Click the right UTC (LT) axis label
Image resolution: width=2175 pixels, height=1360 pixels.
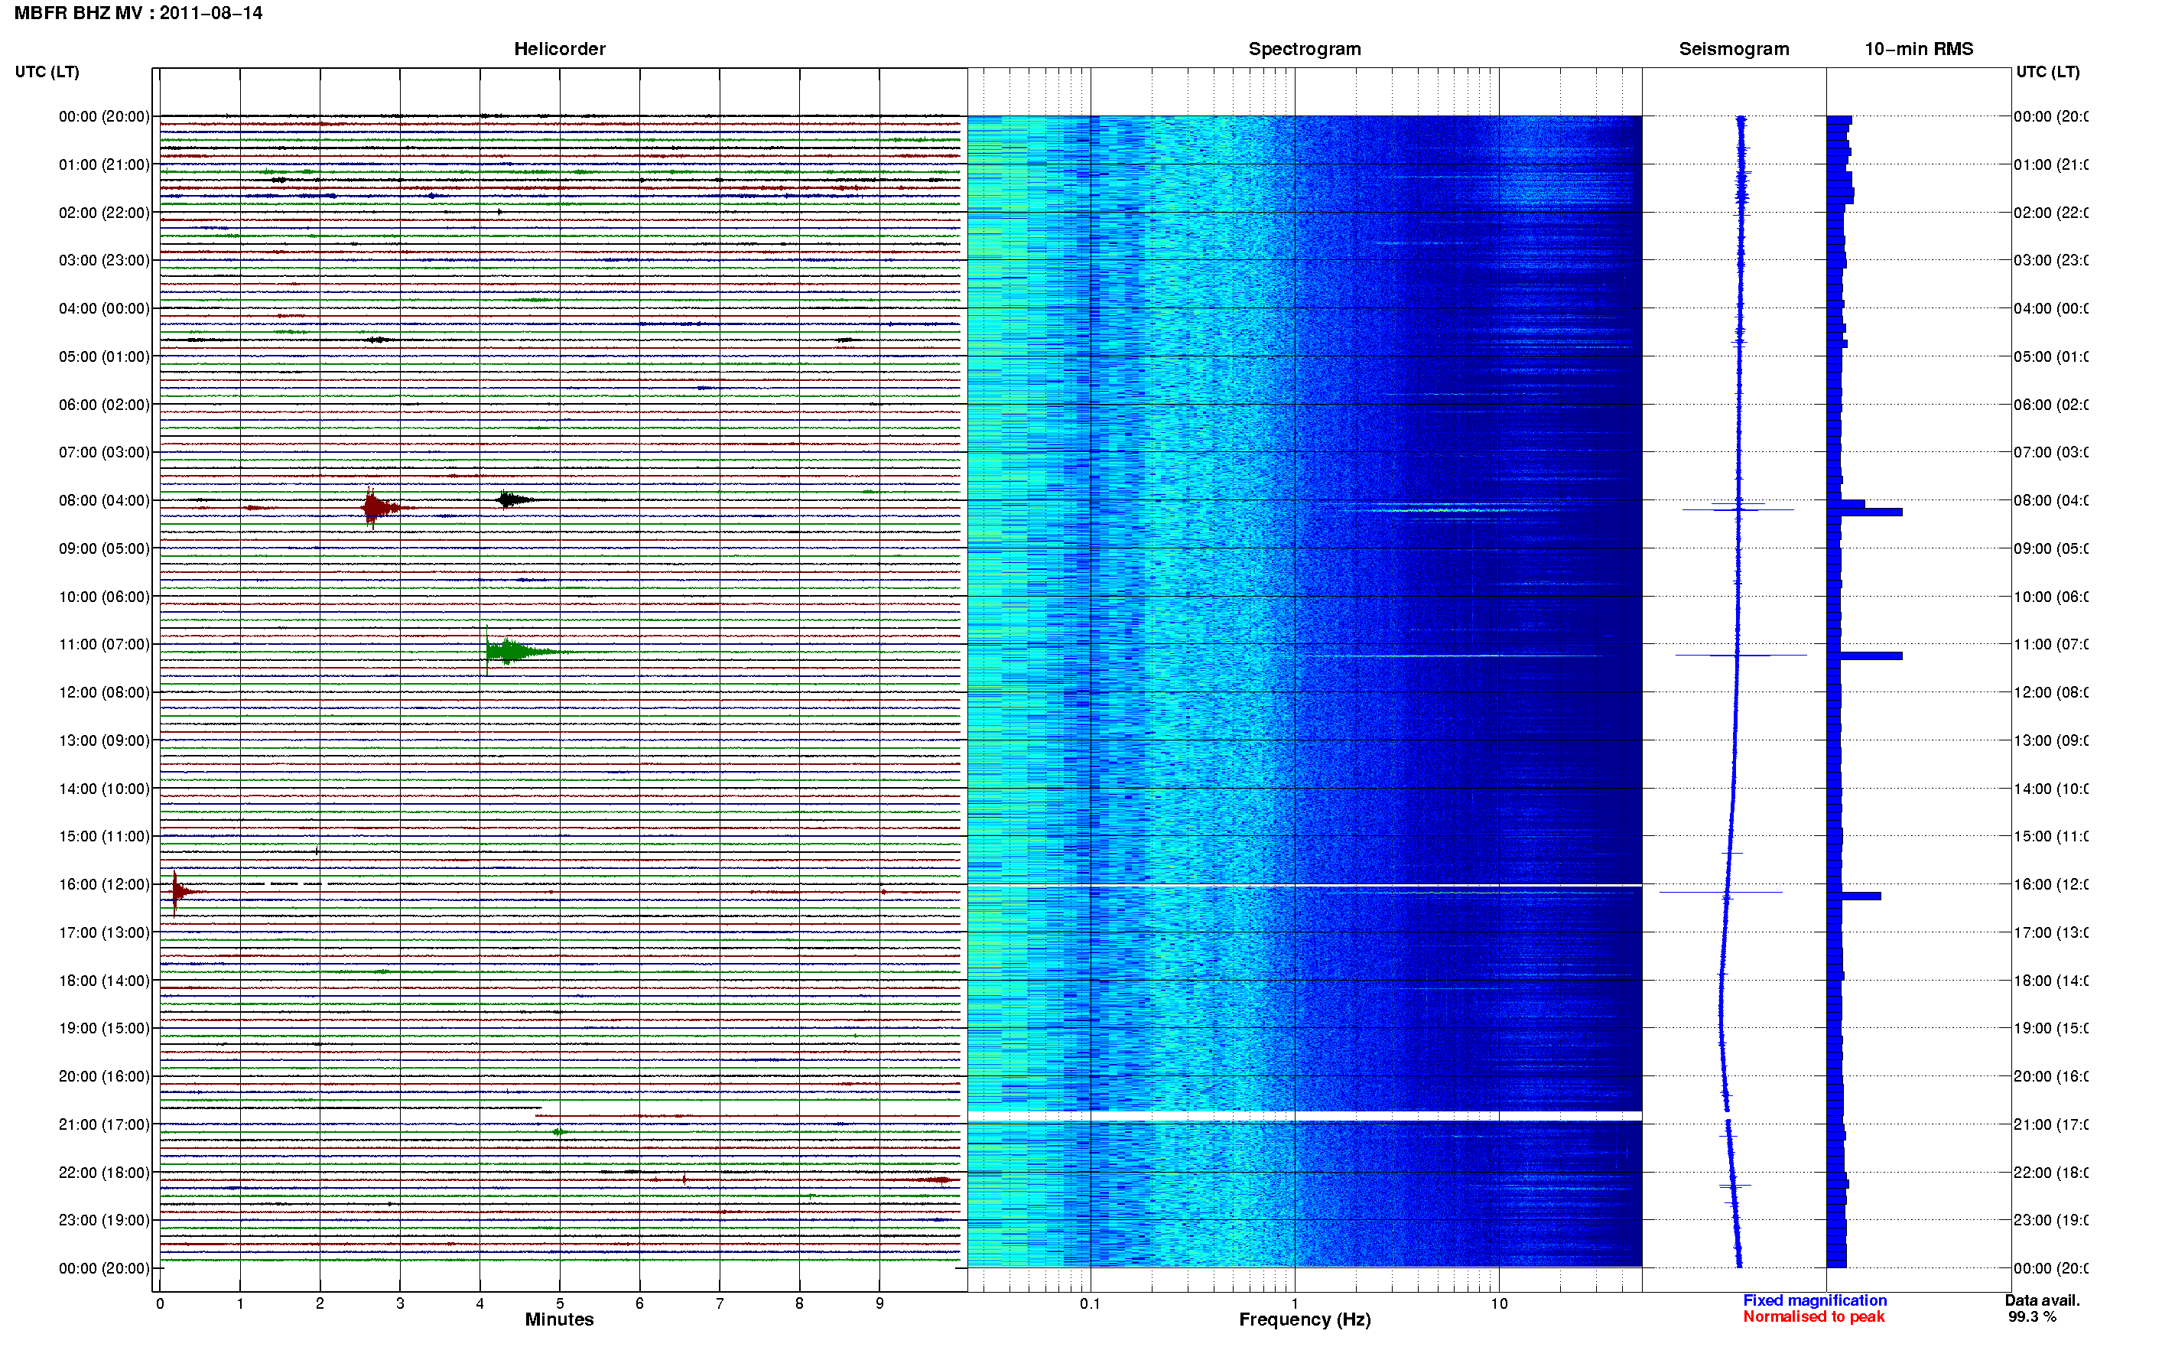(x=2047, y=72)
